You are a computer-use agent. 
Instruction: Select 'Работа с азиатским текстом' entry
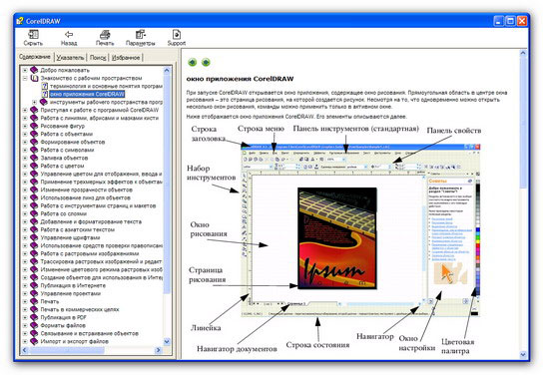point(77,229)
